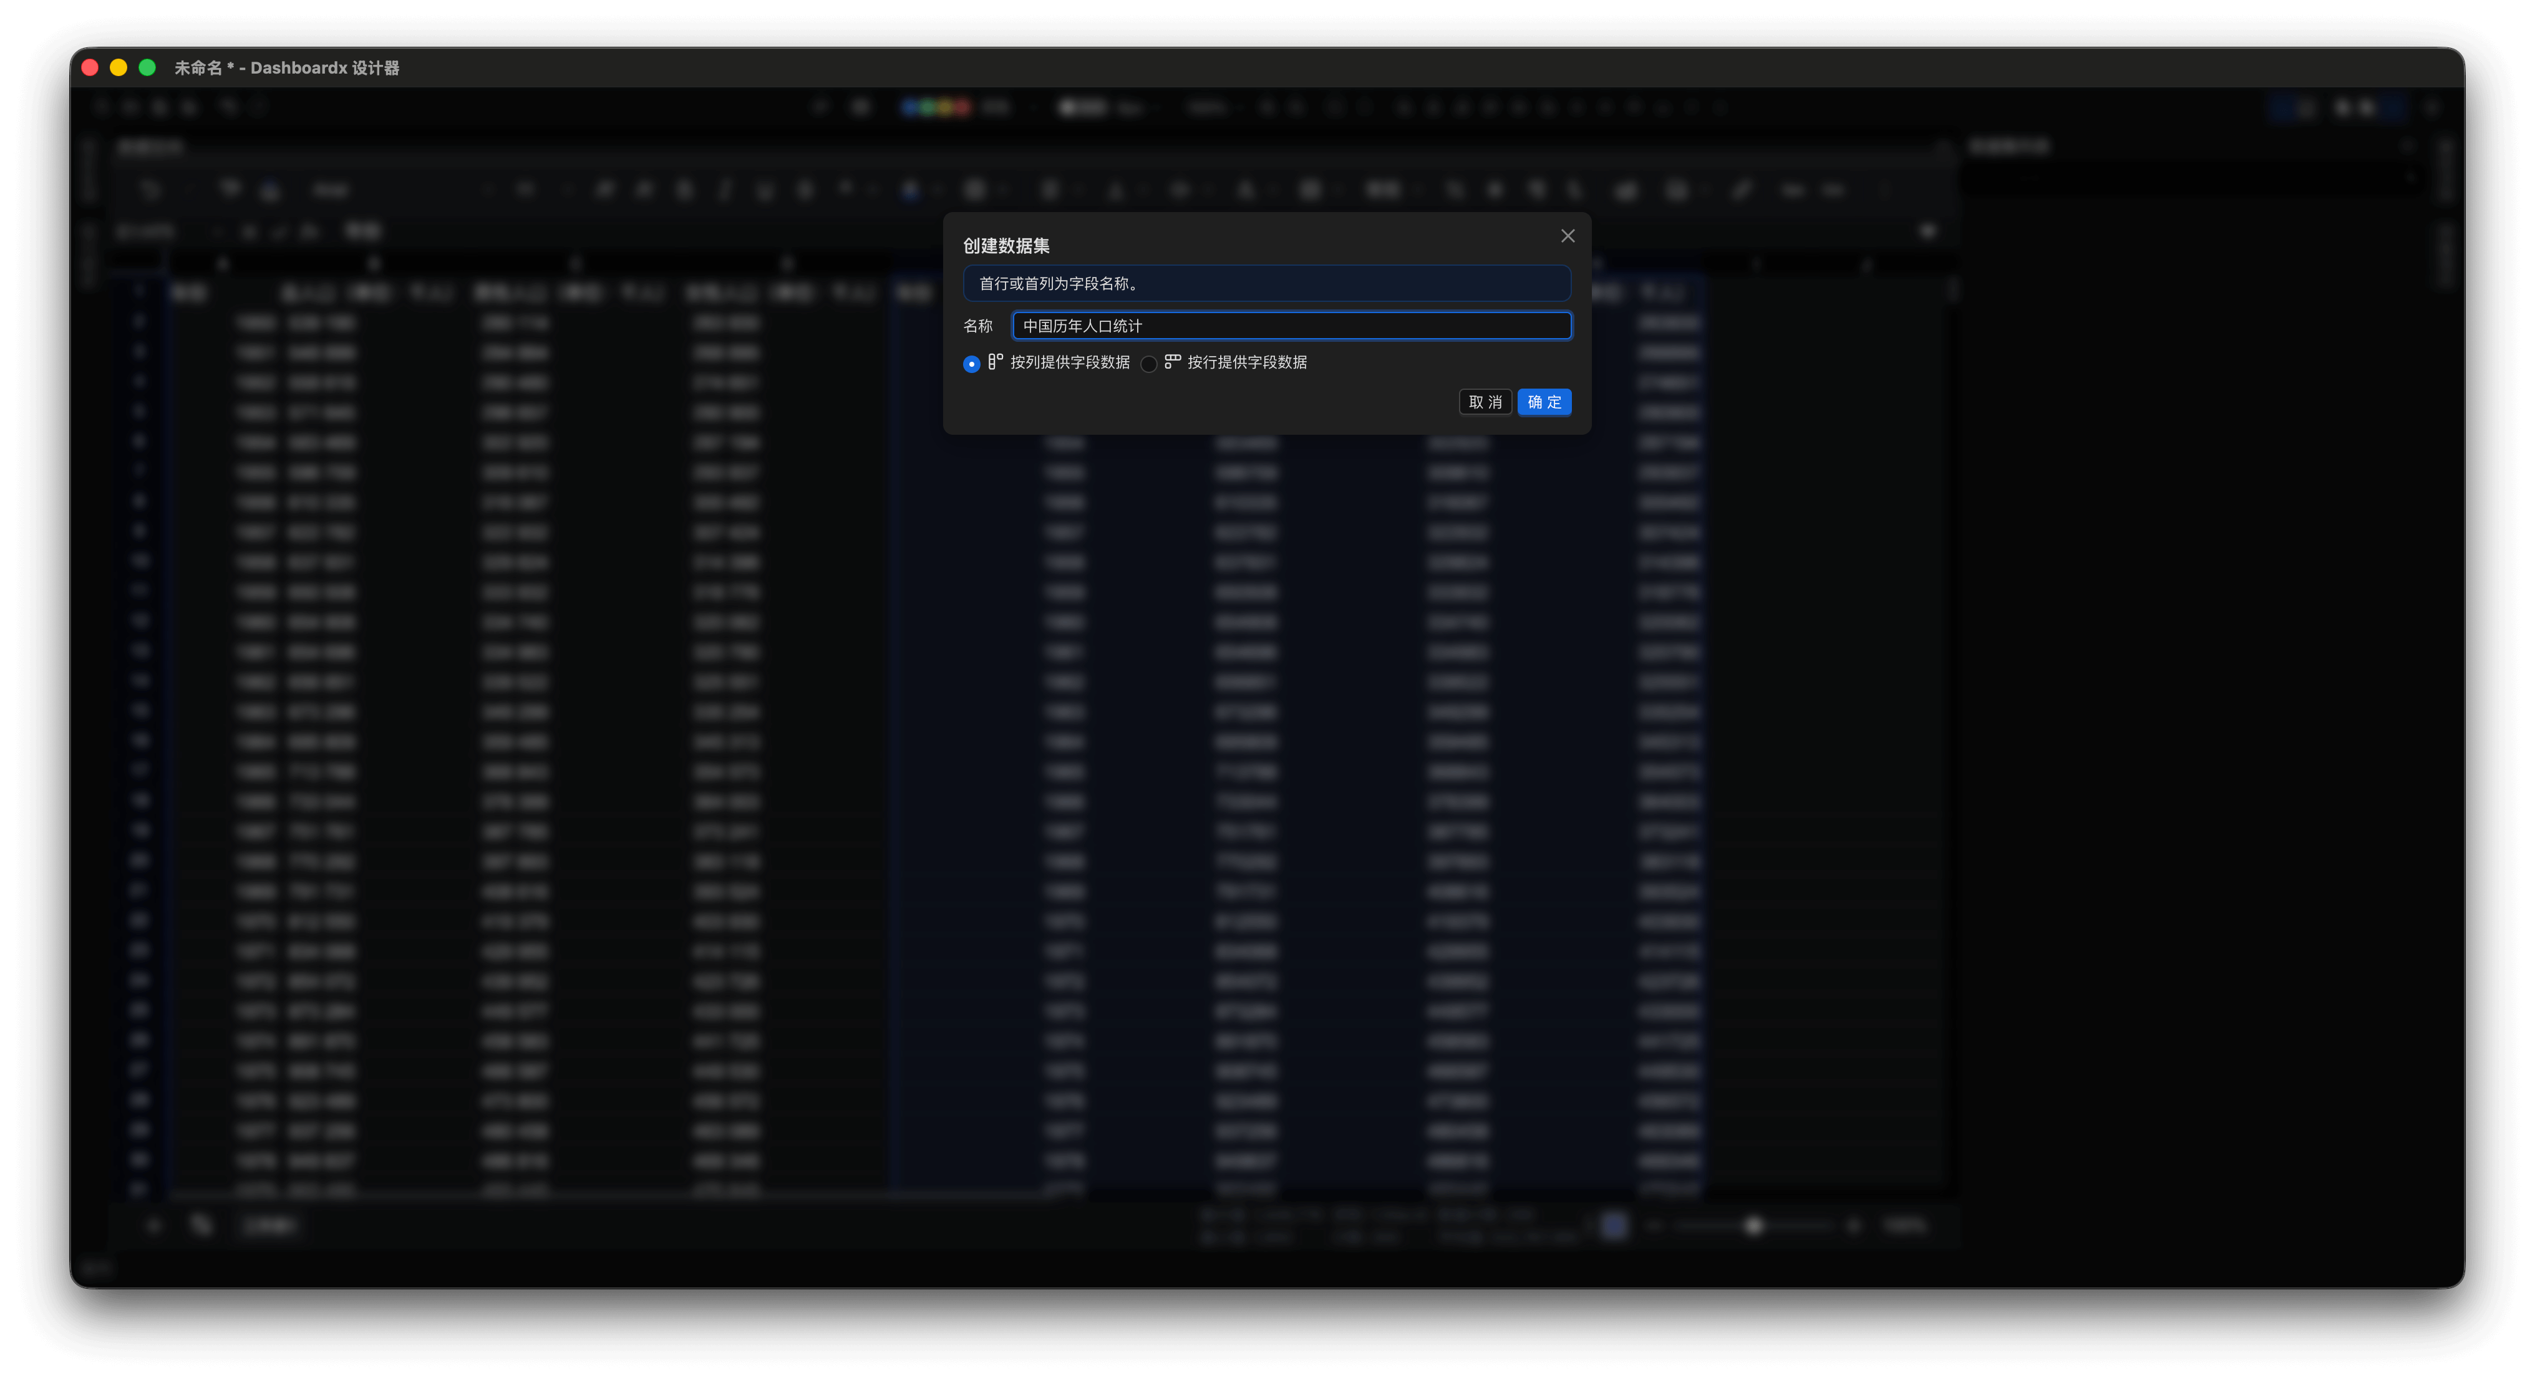Close the 创建数据集 dialog with X

pos(1568,236)
